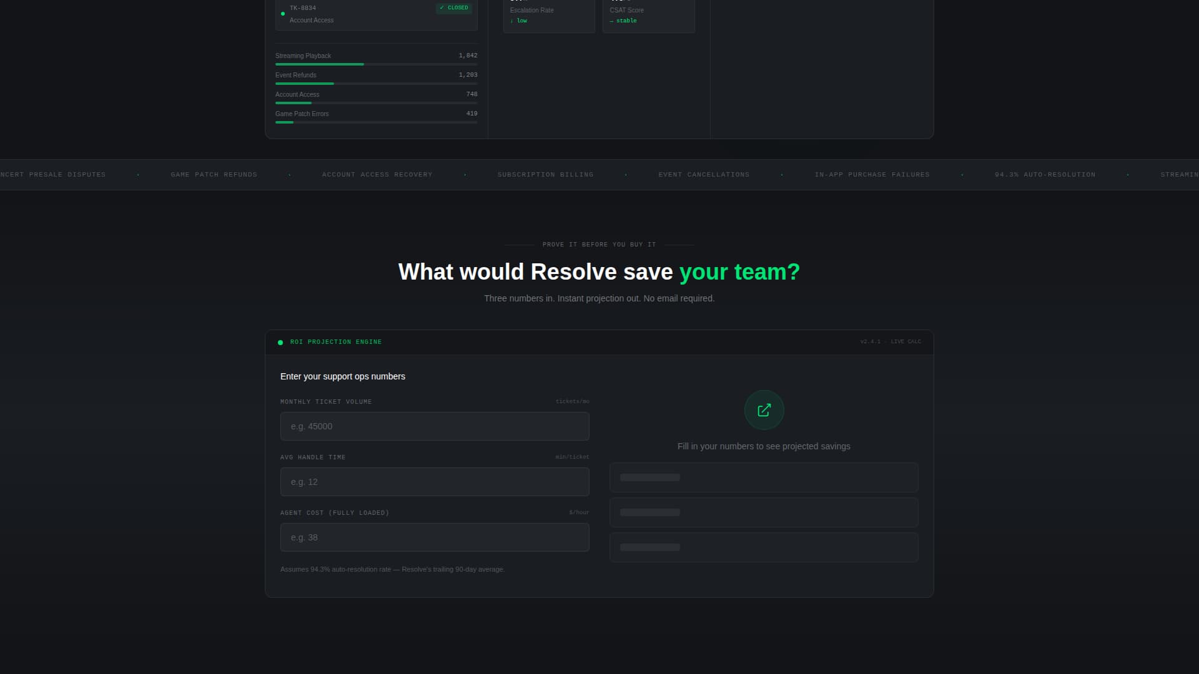Focus the Avg Handle Time input field

click(x=435, y=482)
